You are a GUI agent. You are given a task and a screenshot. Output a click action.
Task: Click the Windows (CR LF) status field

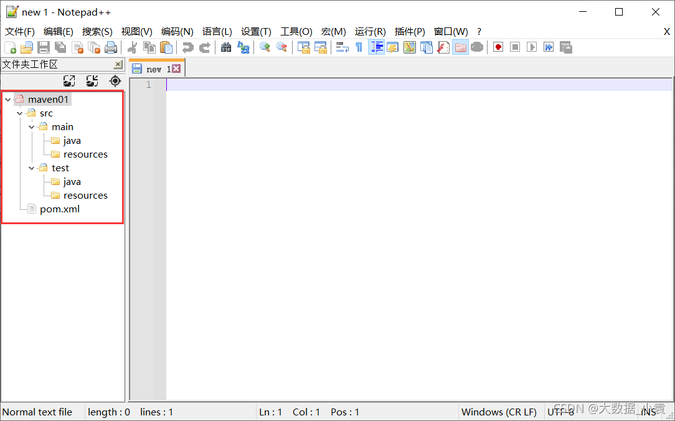499,412
